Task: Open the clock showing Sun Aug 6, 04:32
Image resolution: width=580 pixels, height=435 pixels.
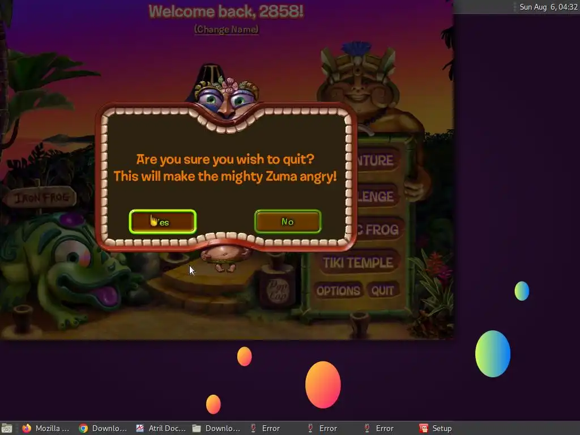Action: pos(548,7)
